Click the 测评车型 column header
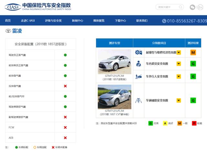The height and width of the screenshot is (154, 207). pos(114,43)
